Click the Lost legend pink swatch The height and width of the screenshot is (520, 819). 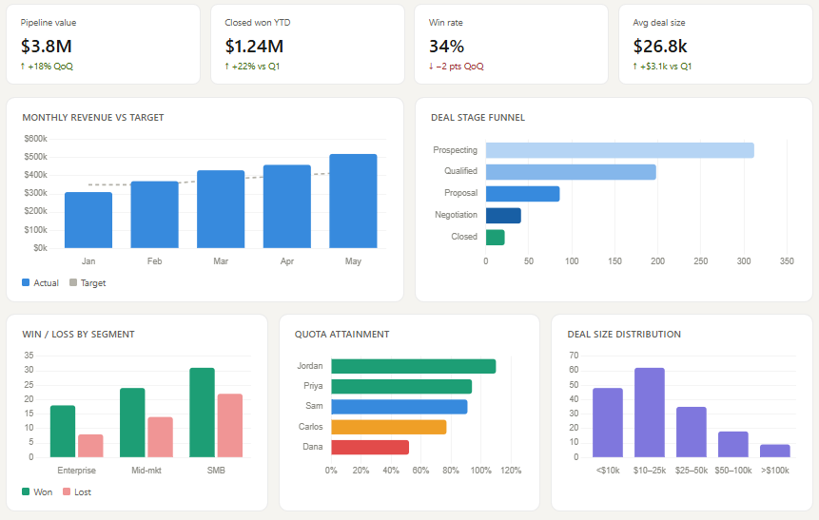(67, 491)
